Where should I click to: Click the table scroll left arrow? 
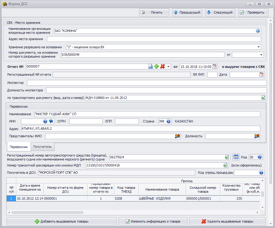click(9, 213)
